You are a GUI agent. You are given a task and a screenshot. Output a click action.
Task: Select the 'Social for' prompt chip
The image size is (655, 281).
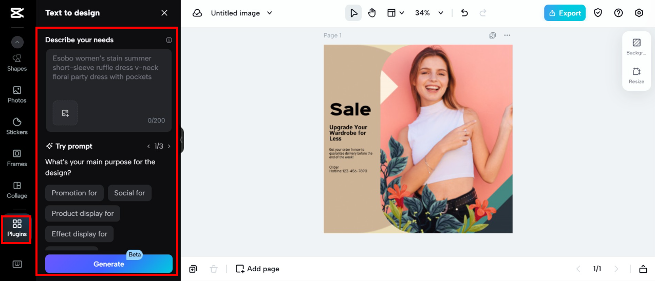[129, 193]
